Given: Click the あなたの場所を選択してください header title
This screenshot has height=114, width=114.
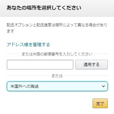Looking at the screenshot, I should pos(44,8).
